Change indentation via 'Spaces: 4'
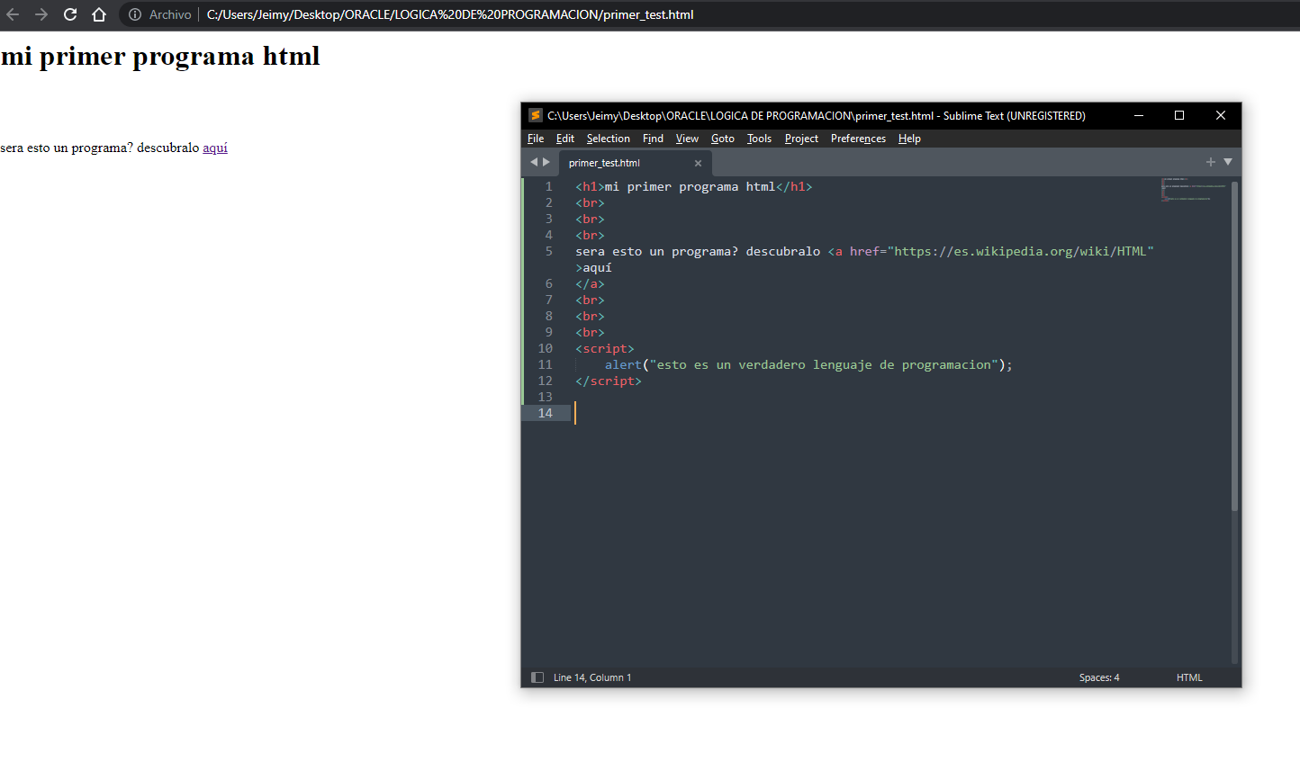1300x762 pixels. pyautogui.click(x=1099, y=677)
